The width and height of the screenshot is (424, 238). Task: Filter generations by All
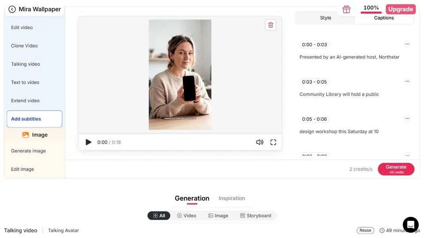[159, 216]
